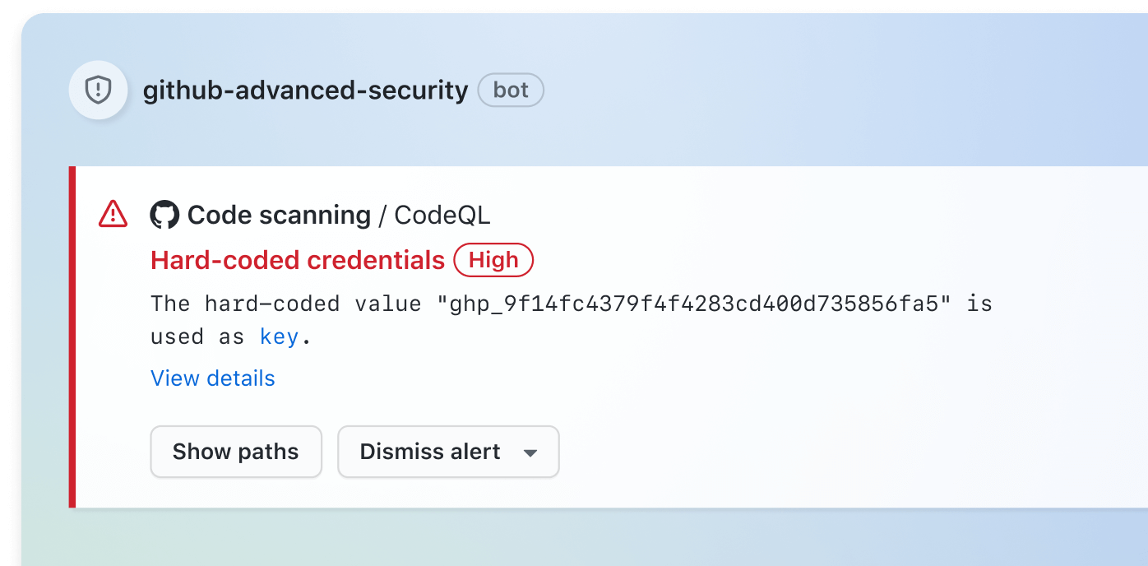
Task: Open the "Dismiss alert" dropdown button
Action: [430, 452]
